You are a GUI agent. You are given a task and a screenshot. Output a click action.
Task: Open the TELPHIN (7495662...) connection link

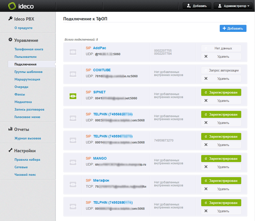(x=113, y=114)
